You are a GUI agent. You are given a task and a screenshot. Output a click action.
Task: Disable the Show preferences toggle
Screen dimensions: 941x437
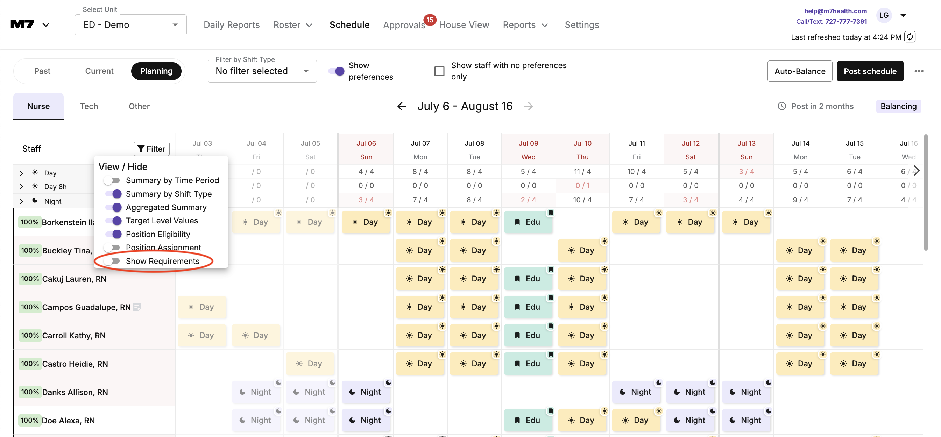coord(336,71)
